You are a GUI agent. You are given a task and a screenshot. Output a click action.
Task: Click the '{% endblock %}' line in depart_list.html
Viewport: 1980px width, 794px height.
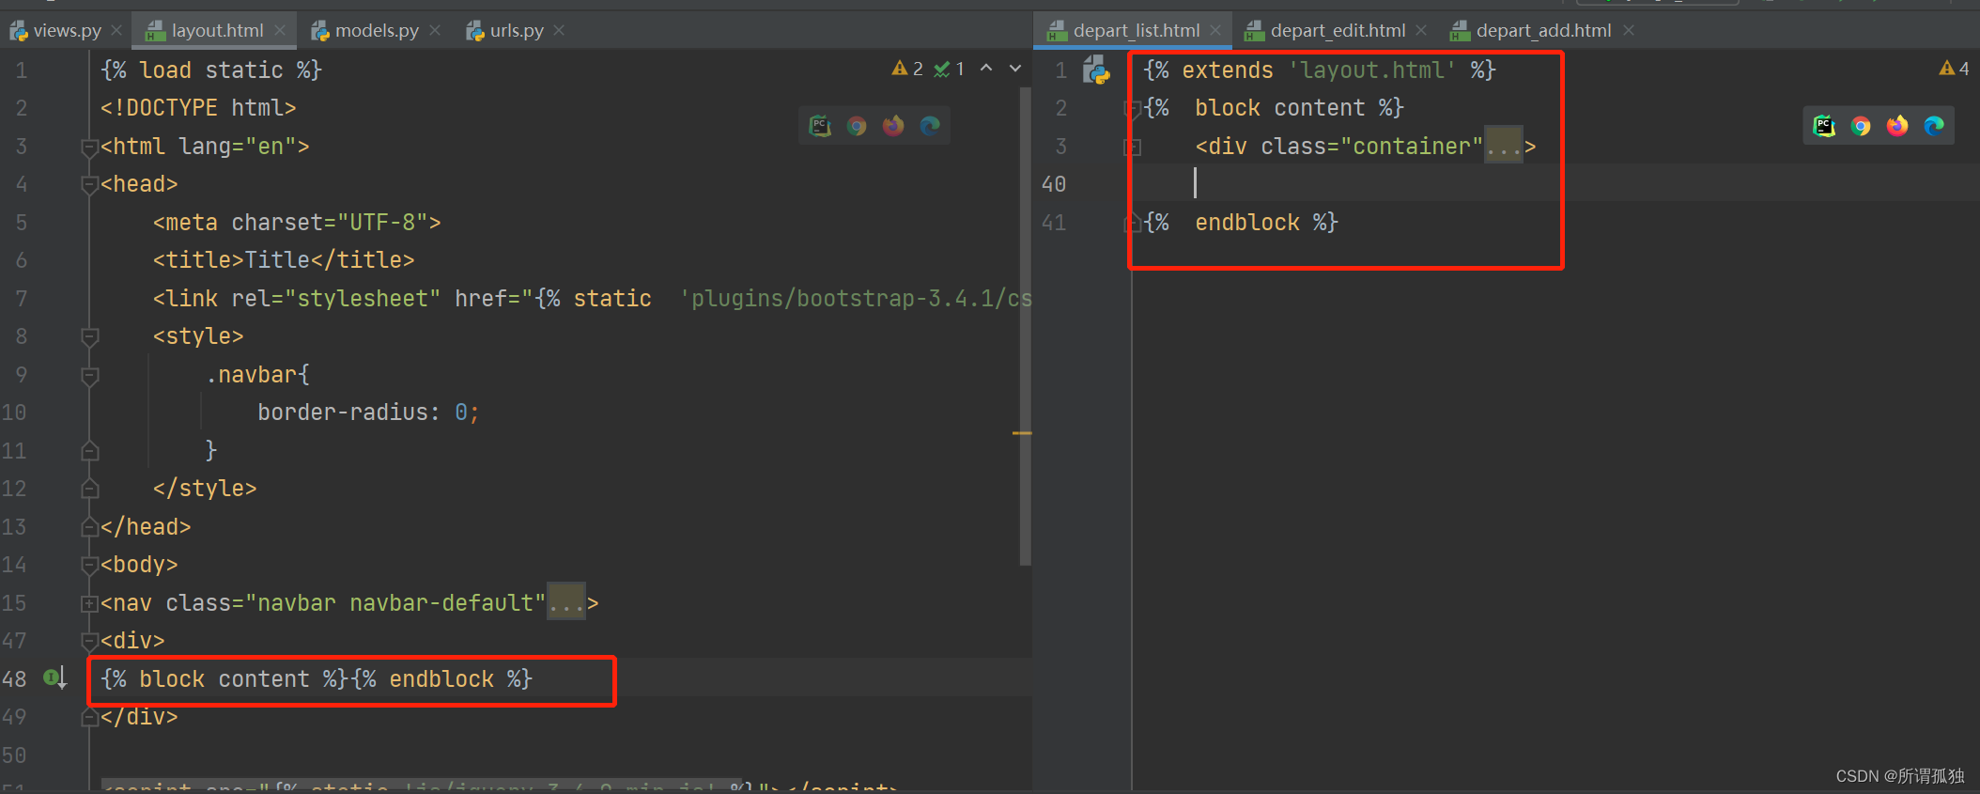click(x=1241, y=223)
